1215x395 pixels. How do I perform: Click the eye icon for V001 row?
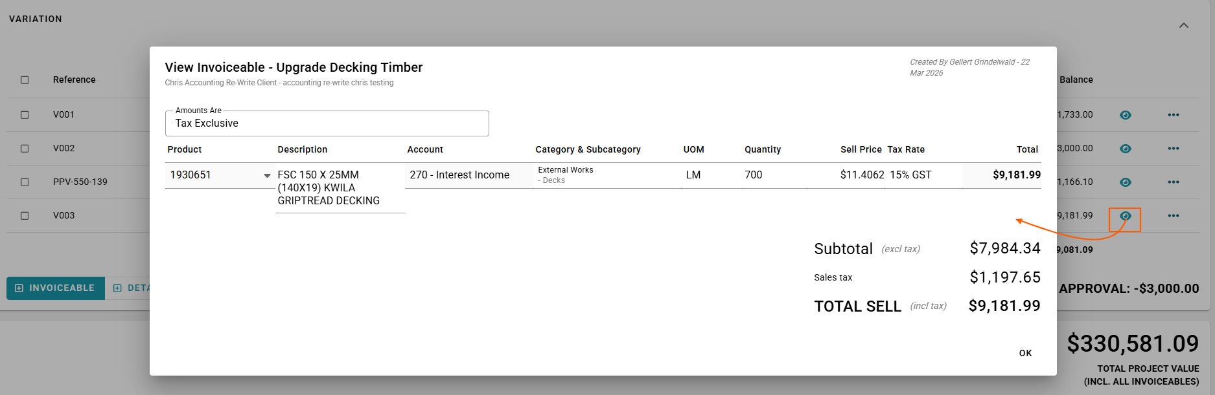coord(1125,115)
